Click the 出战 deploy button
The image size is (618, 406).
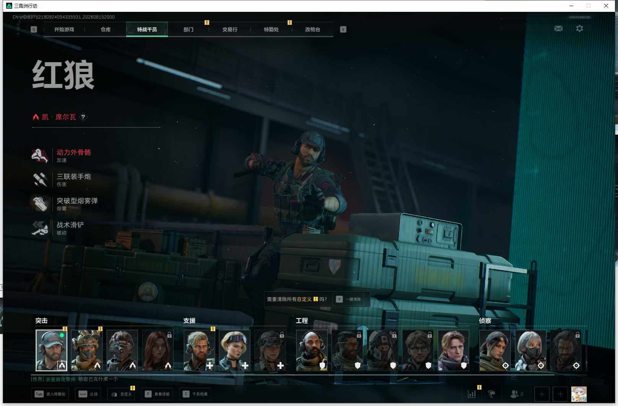[88, 394]
